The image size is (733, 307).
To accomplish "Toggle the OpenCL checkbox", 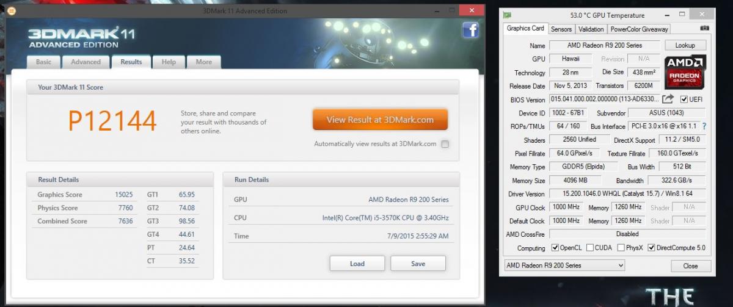I will pos(555,248).
